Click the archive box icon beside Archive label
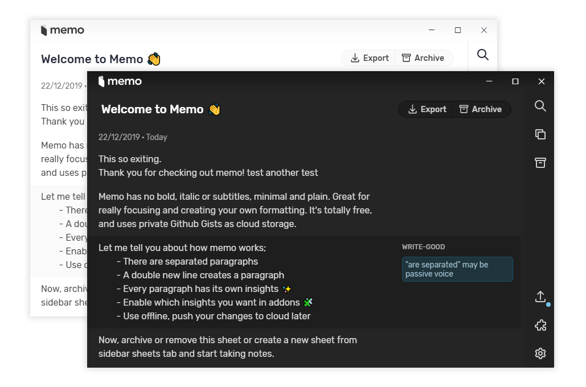Screen dimensions: 586x387 tap(464, 109)
